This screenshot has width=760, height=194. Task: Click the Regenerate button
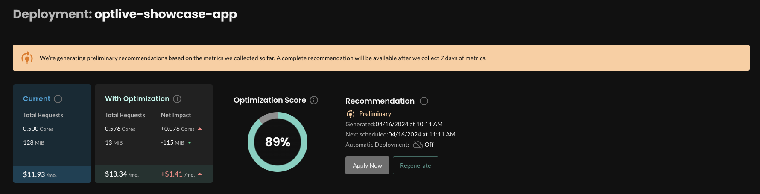click(415, 165)
